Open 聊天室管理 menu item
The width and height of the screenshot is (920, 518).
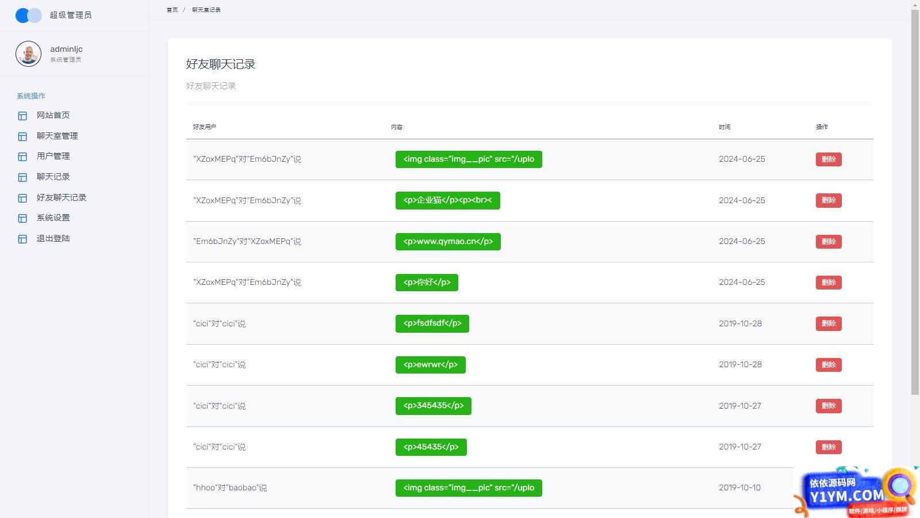point(57,136)
